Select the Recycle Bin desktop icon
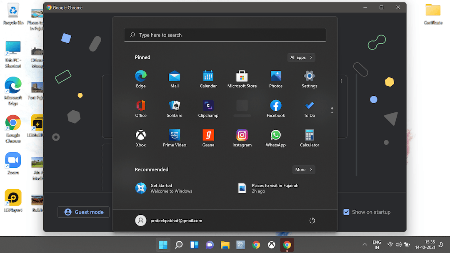Screen dimensions: 450x253 pos(13,14)
